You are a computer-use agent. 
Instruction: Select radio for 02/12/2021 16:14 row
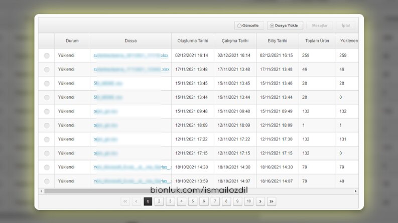point(47,55)
